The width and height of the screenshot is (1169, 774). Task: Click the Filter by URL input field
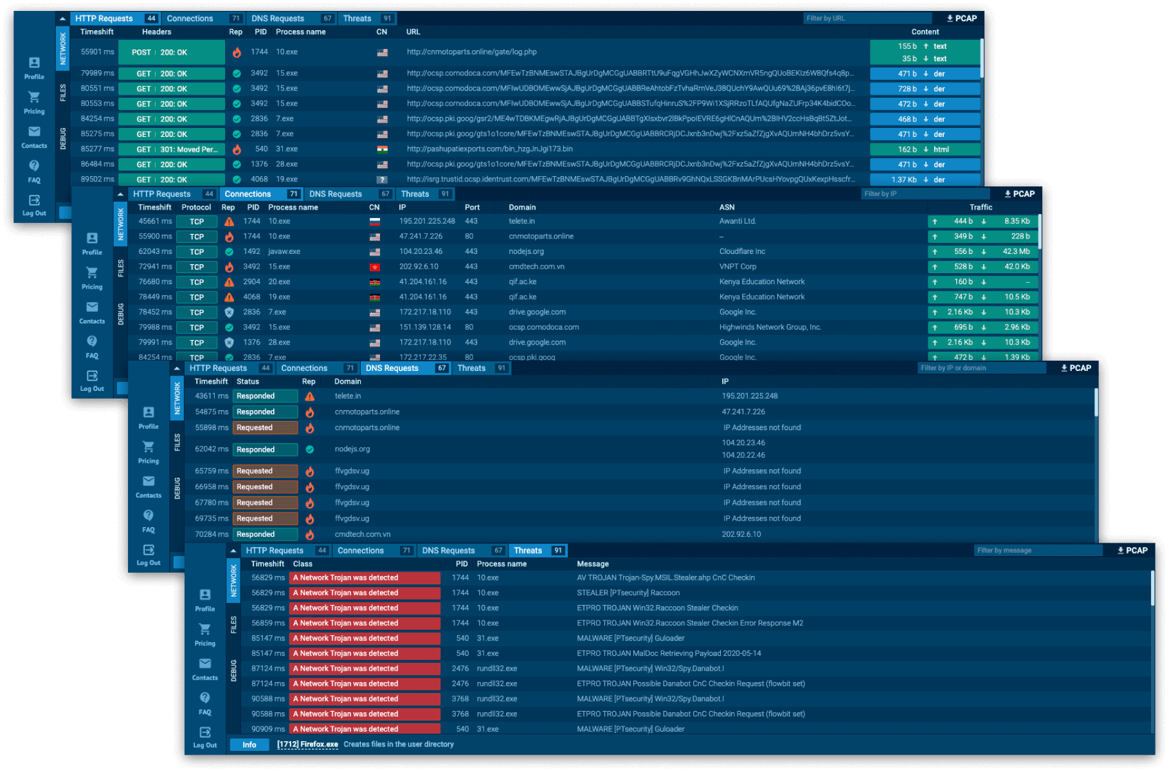865,19
